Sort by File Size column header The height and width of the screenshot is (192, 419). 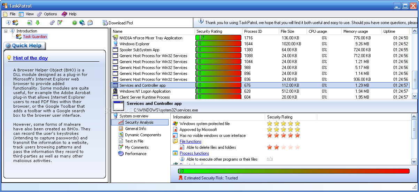293,31
